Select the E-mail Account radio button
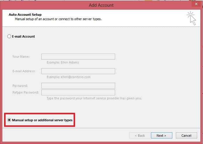Image resolution: width=203 pixels, height=144 pixels. pyautogui.click(x=9, y=36)
